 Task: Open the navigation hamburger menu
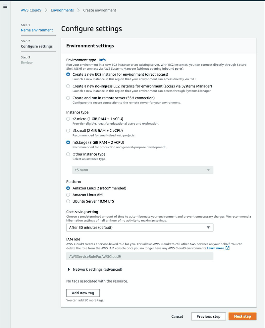tap(5, 6)
